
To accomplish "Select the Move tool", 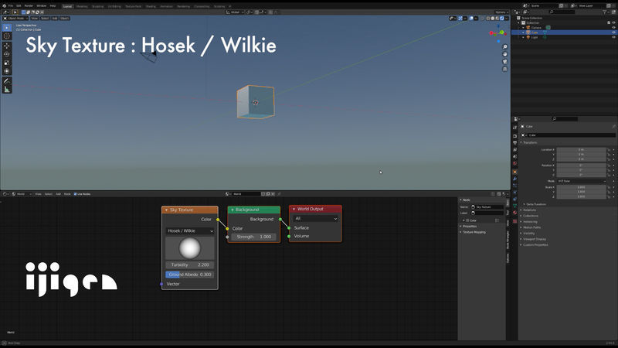I will (7, 46).
